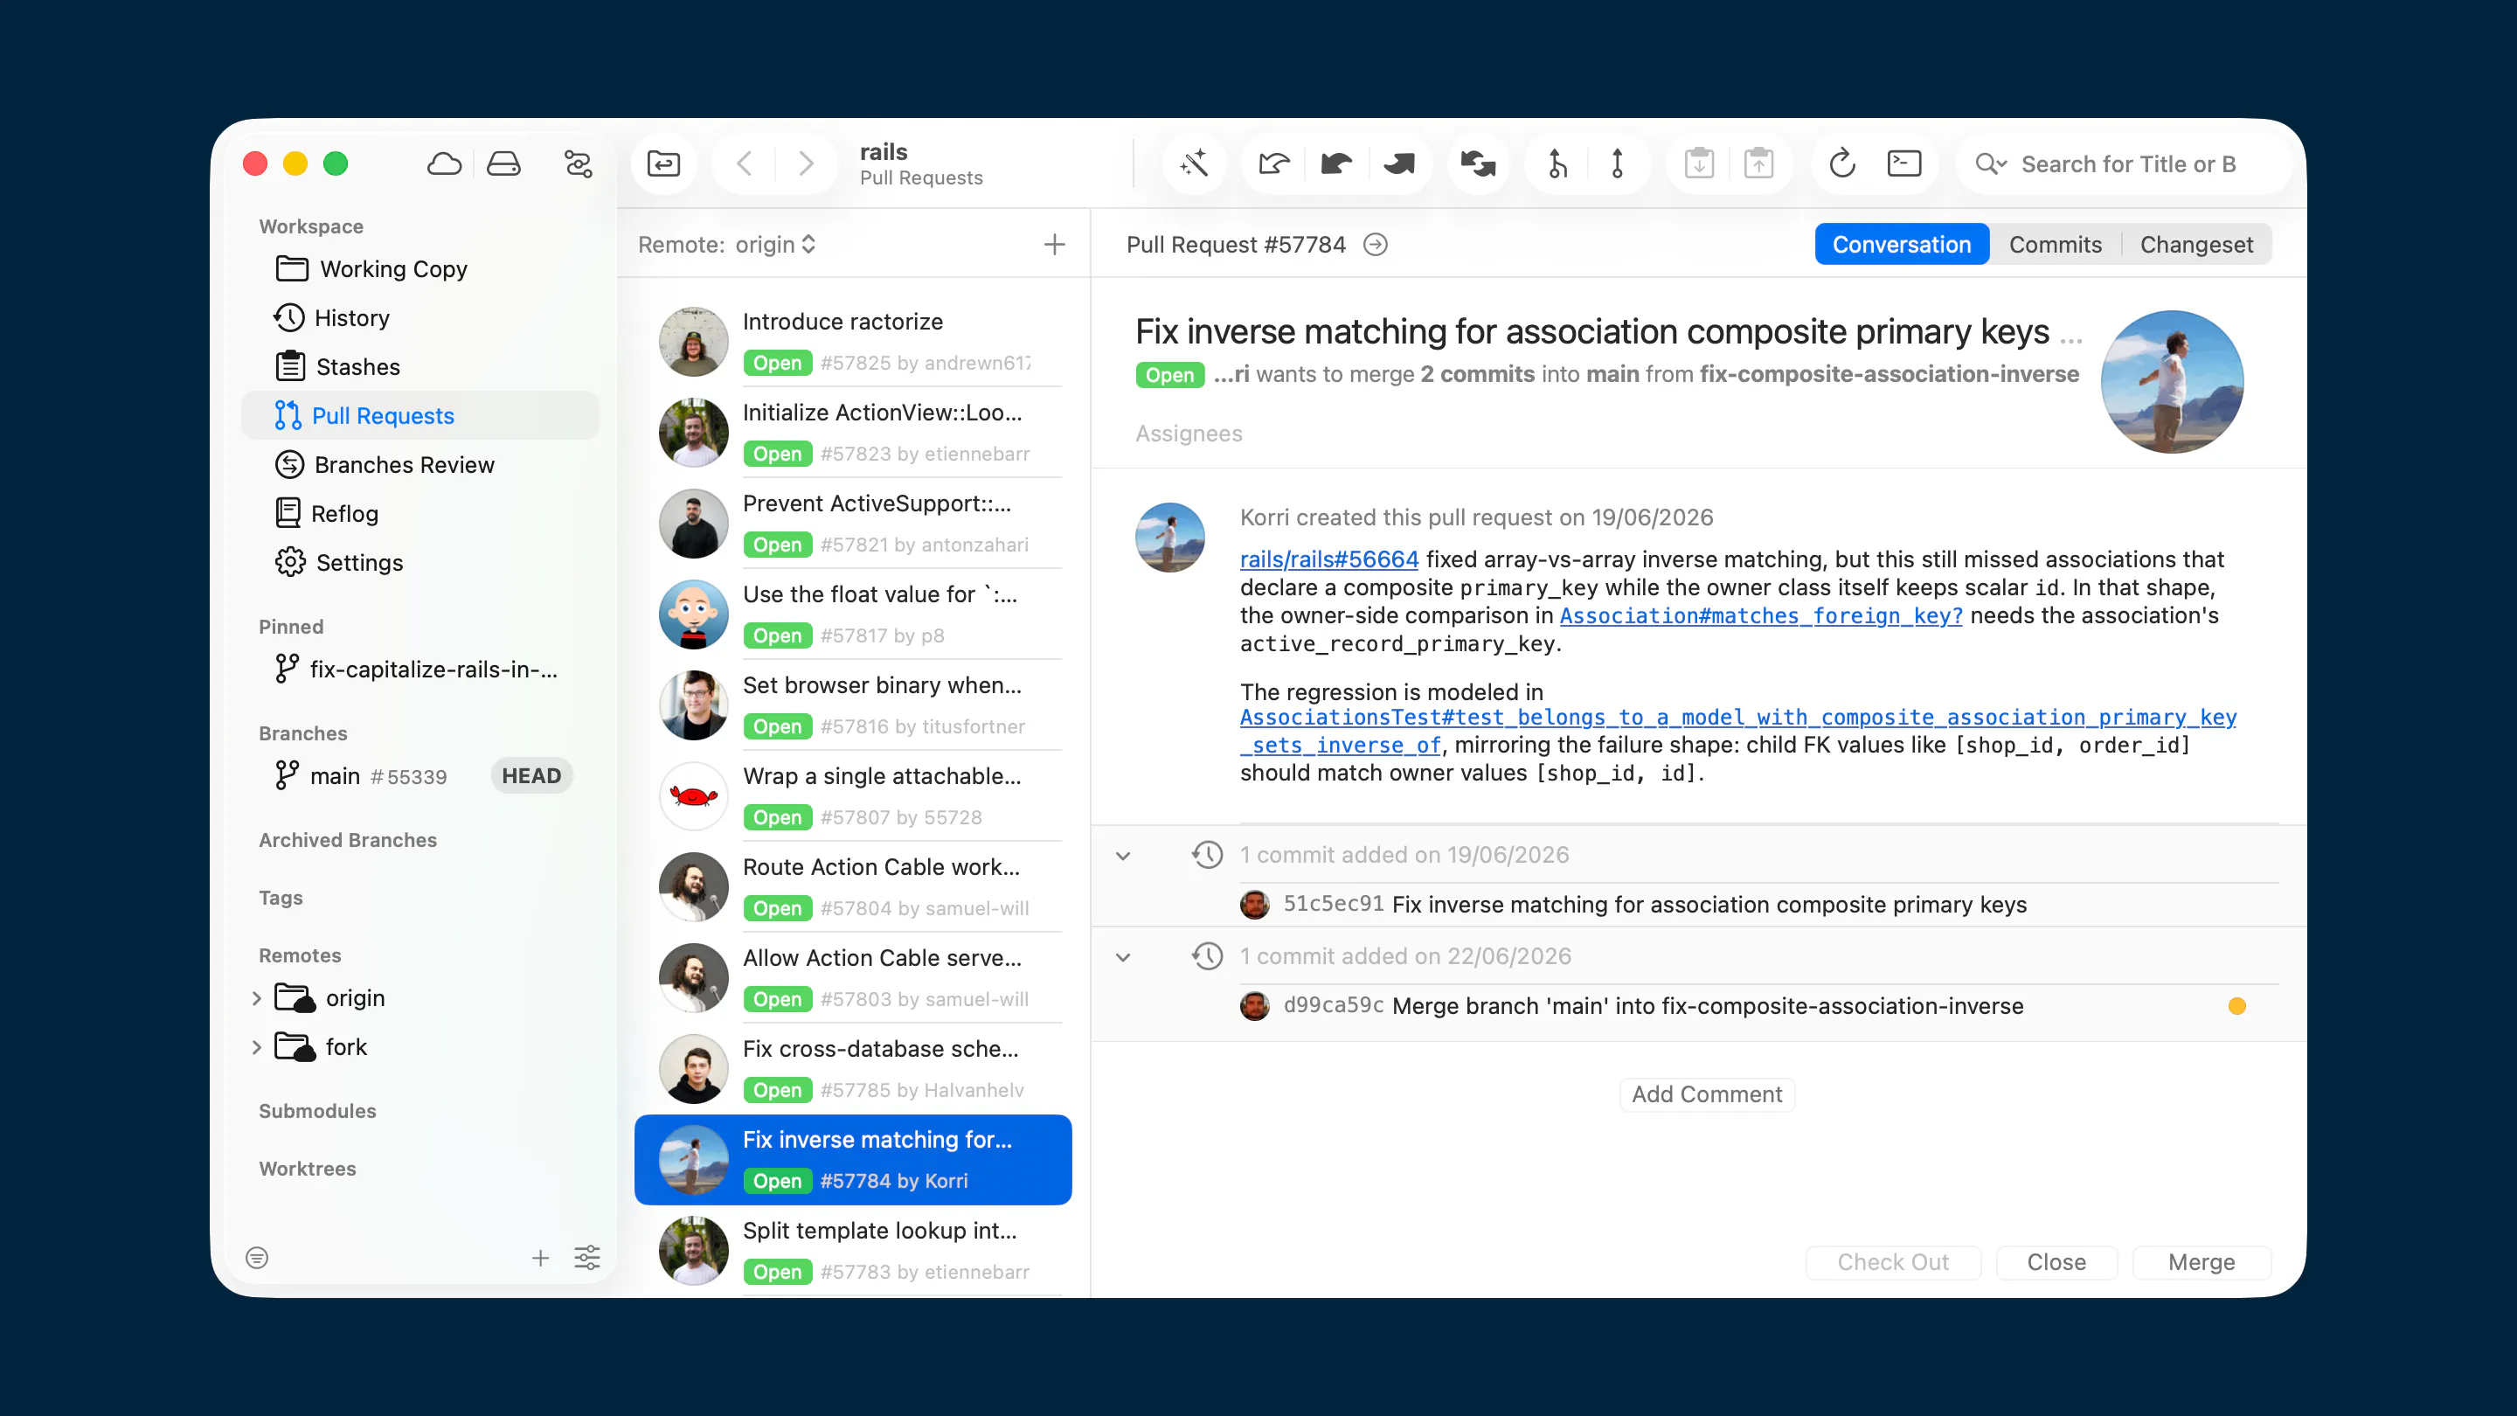Switch to the Changeset tab

pyautogui.click(x=2196, y=245)
